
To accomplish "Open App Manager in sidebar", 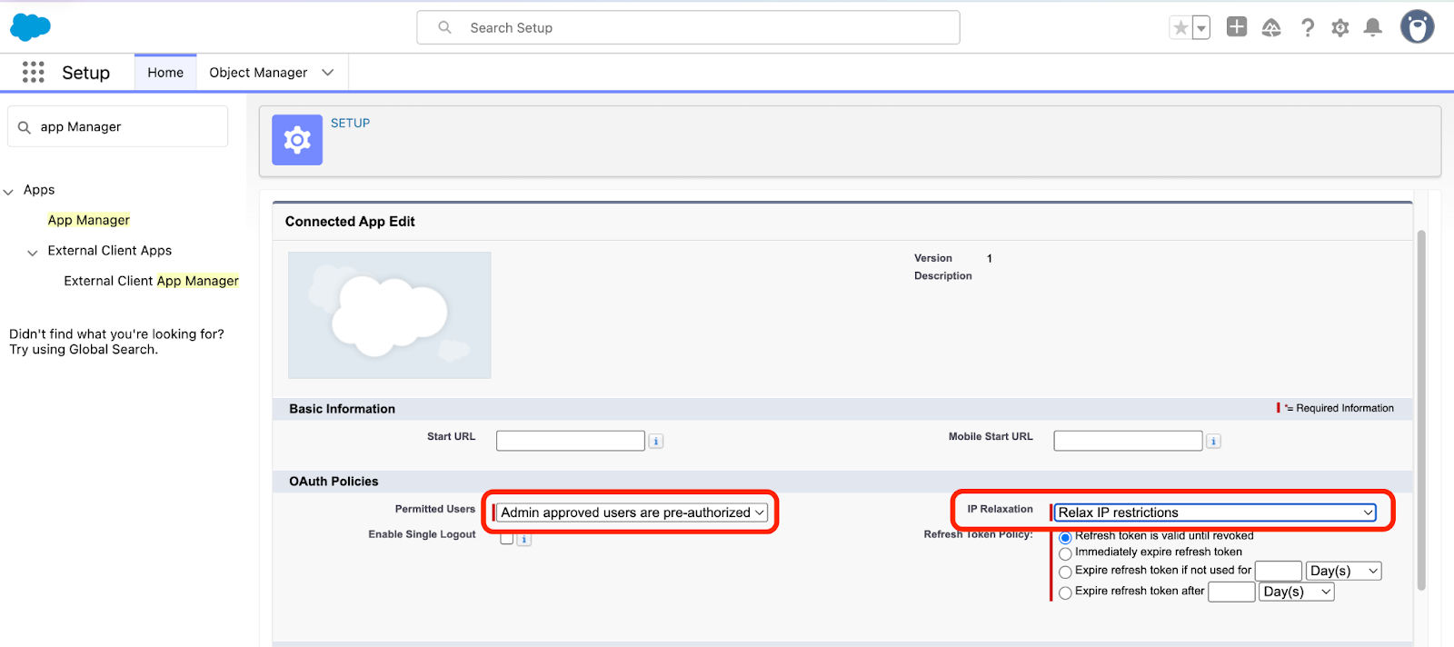I will click(x=89, y=220).
